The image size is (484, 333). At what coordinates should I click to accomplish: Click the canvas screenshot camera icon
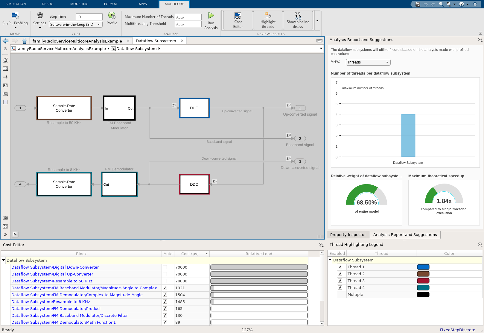point(5,218)
